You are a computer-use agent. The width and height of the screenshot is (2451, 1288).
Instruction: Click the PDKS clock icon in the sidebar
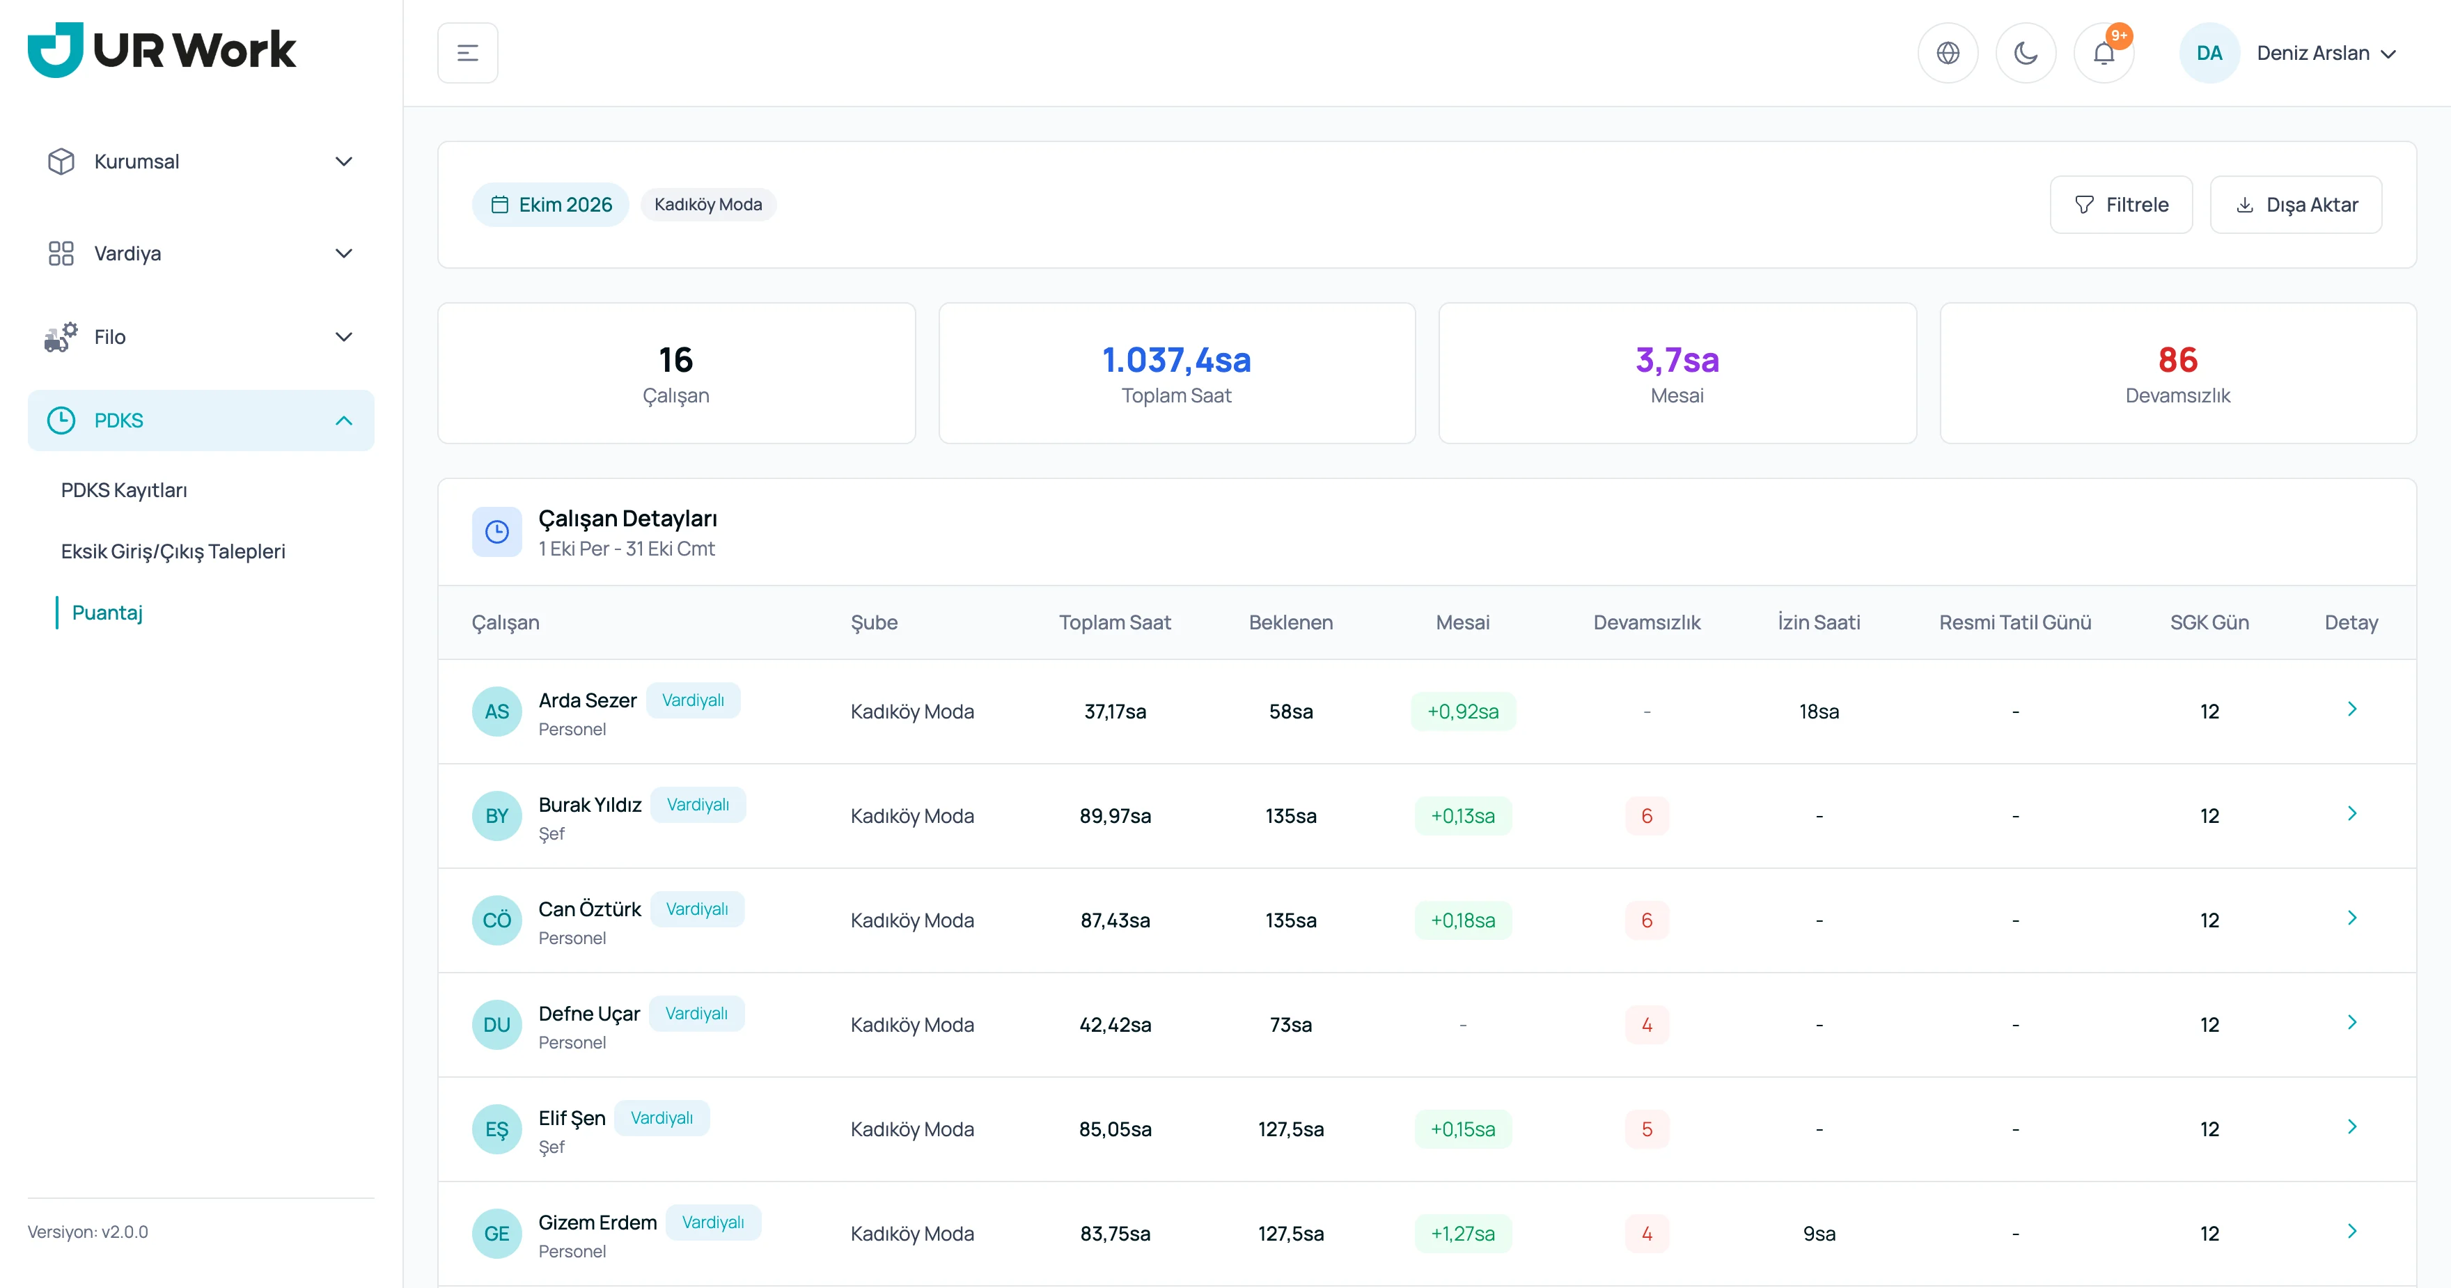coord(61,421)
